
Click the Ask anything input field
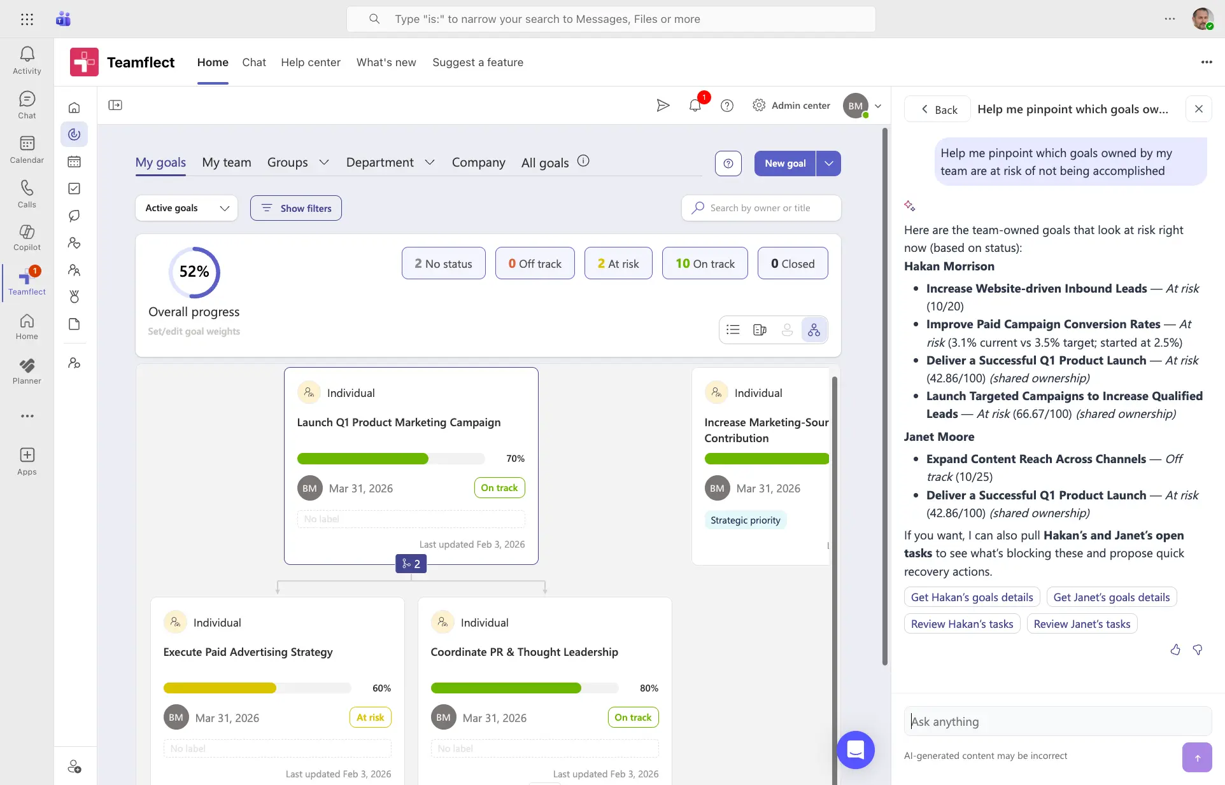point(1057,721)
